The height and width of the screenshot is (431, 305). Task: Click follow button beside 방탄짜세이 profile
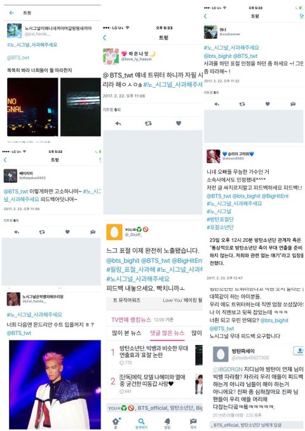(299, 350)
